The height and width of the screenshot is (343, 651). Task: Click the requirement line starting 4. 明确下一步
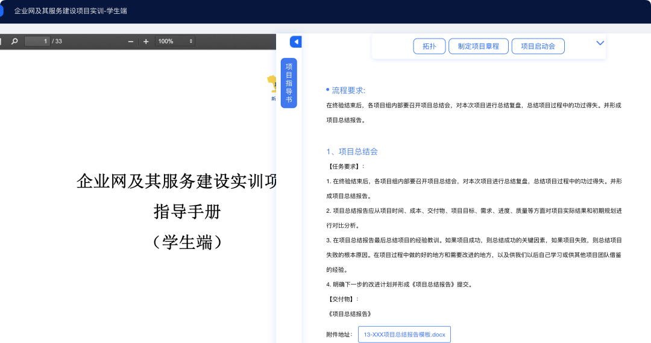point(400,285)
